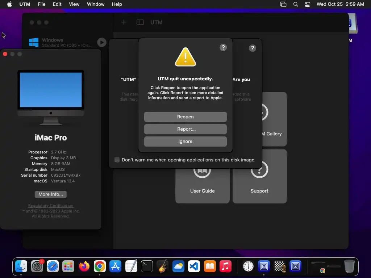Viewport: 371px width, 278px height.
Task: Click the macOS Ventura 13.4 value
Action: click(63, 181)
